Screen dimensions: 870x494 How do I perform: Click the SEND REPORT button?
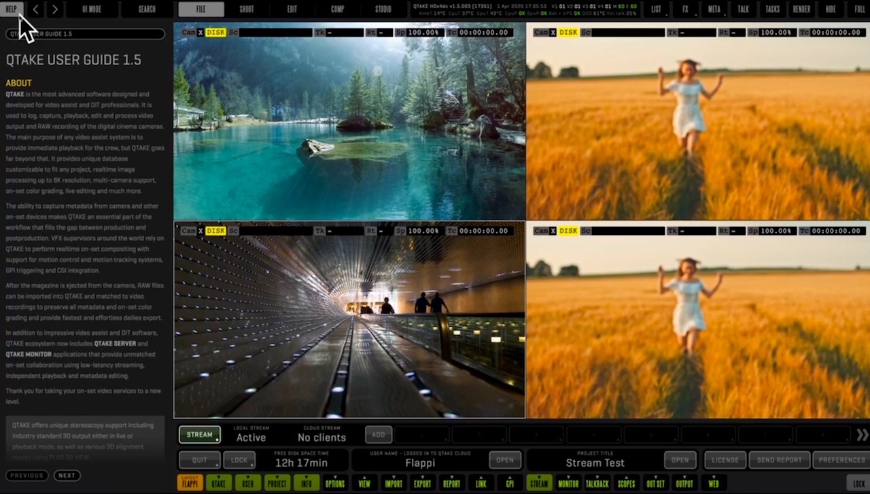point(780,460)
